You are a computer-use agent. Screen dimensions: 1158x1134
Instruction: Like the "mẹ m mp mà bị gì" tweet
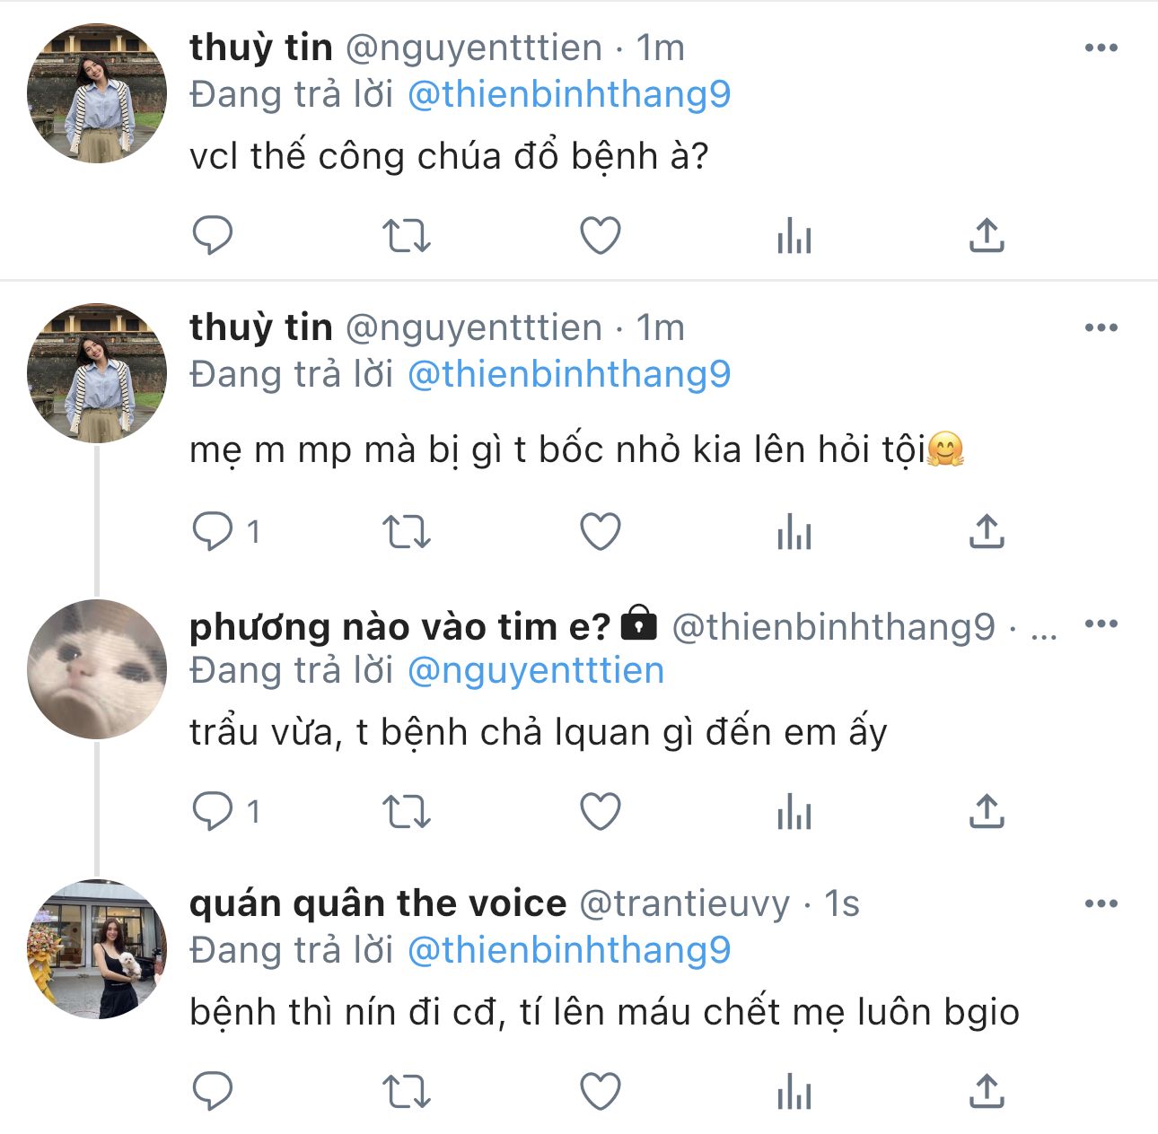601,533
